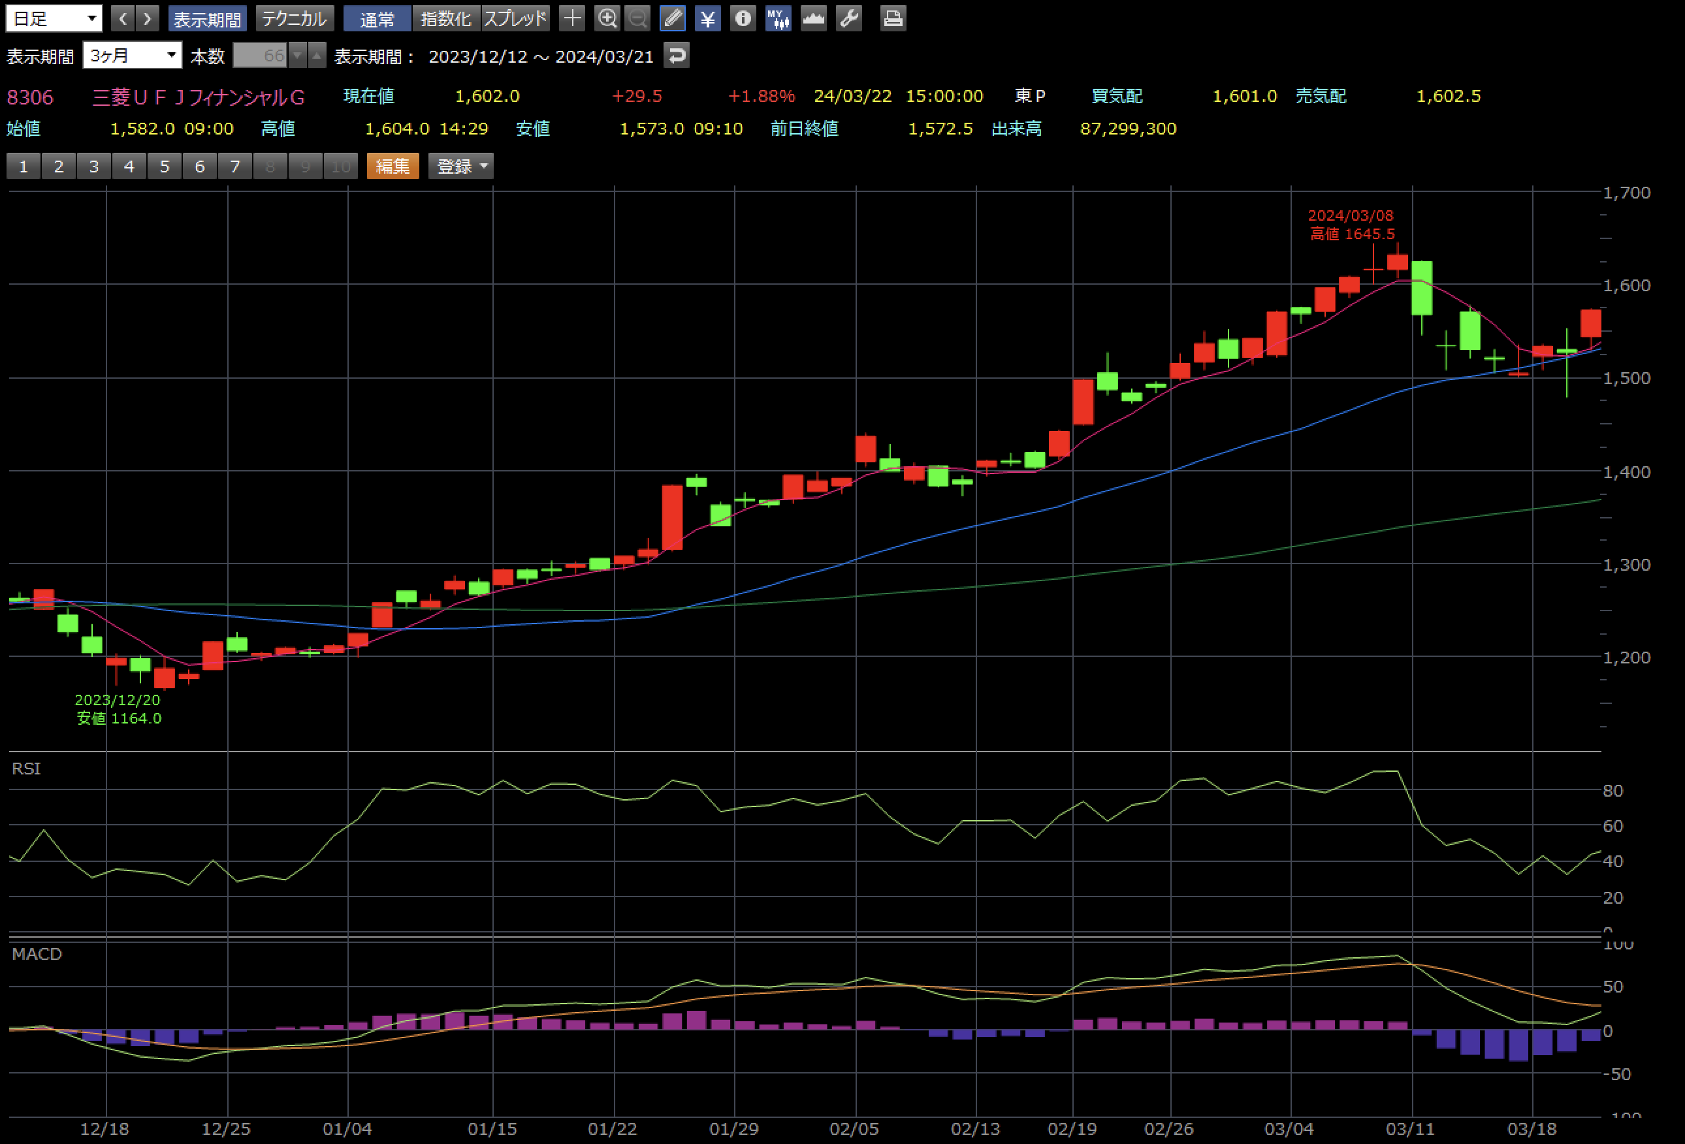The image size is (1685, 1144).
Task: Select chart preset tab 3
Action: coord(94,166)
